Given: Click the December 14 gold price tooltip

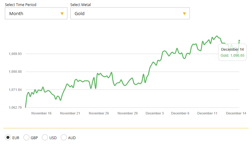Looking at the screenshot, I should pyautogui.click(x=232, y=53).
